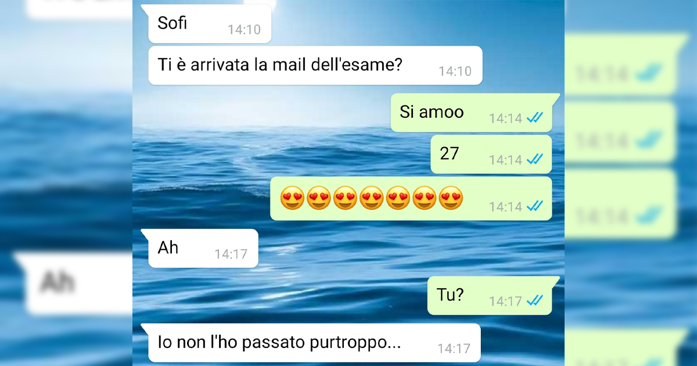Image resolution: width=697 pixels, height=366 pixels.
Task: Click the blue ticks on 'Tu?' message
Action: [534, 300]
